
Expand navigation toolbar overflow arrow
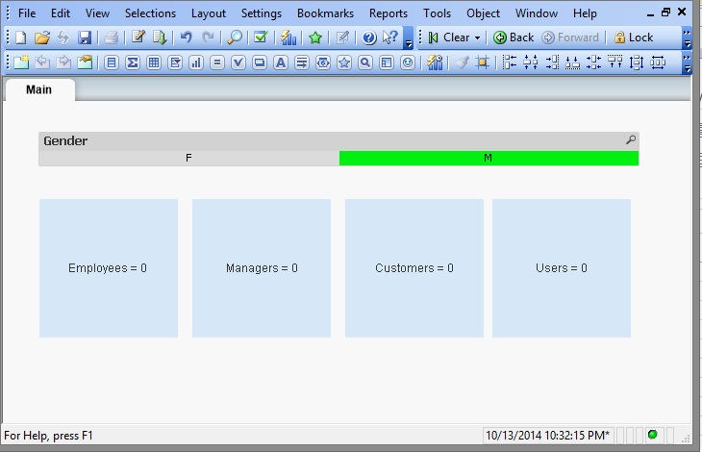687,38
